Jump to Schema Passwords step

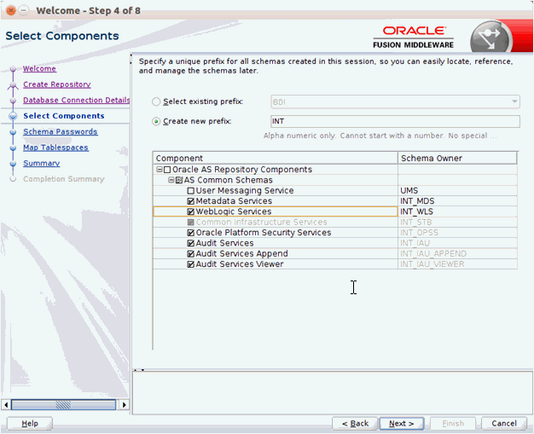tap(61, 131)
